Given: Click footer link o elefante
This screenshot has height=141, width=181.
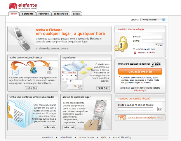Looking at the screenshot, I should click(48, 137).
